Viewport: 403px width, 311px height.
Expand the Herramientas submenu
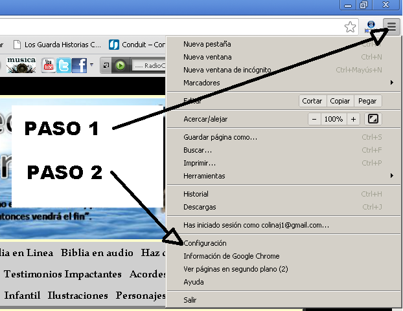284,176
